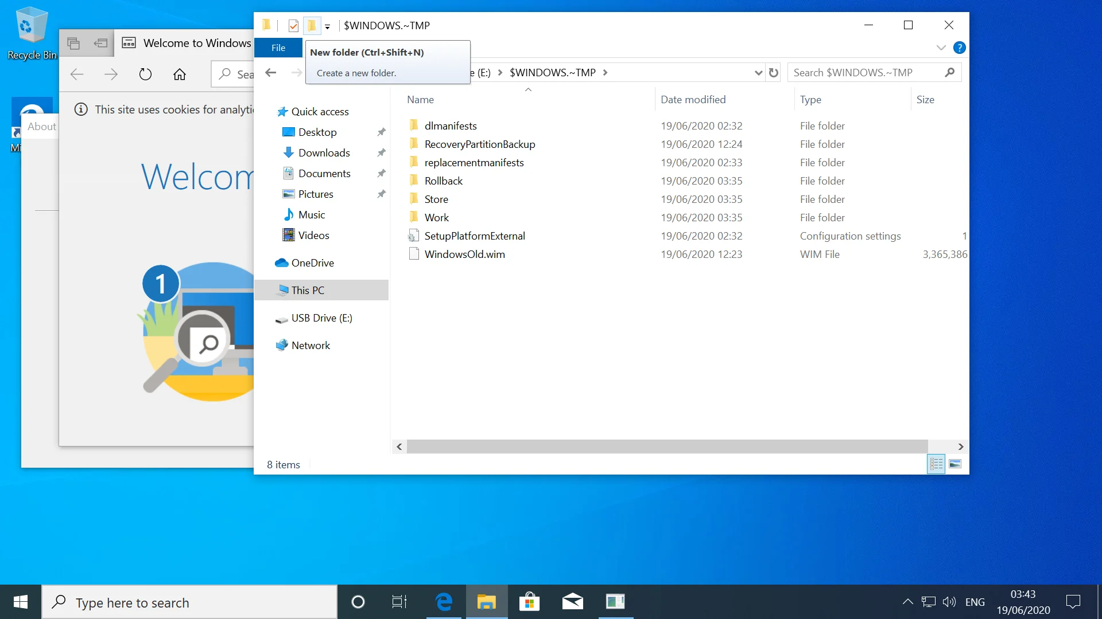
Task: Open Windows Start menu
Action: (21, 602)
